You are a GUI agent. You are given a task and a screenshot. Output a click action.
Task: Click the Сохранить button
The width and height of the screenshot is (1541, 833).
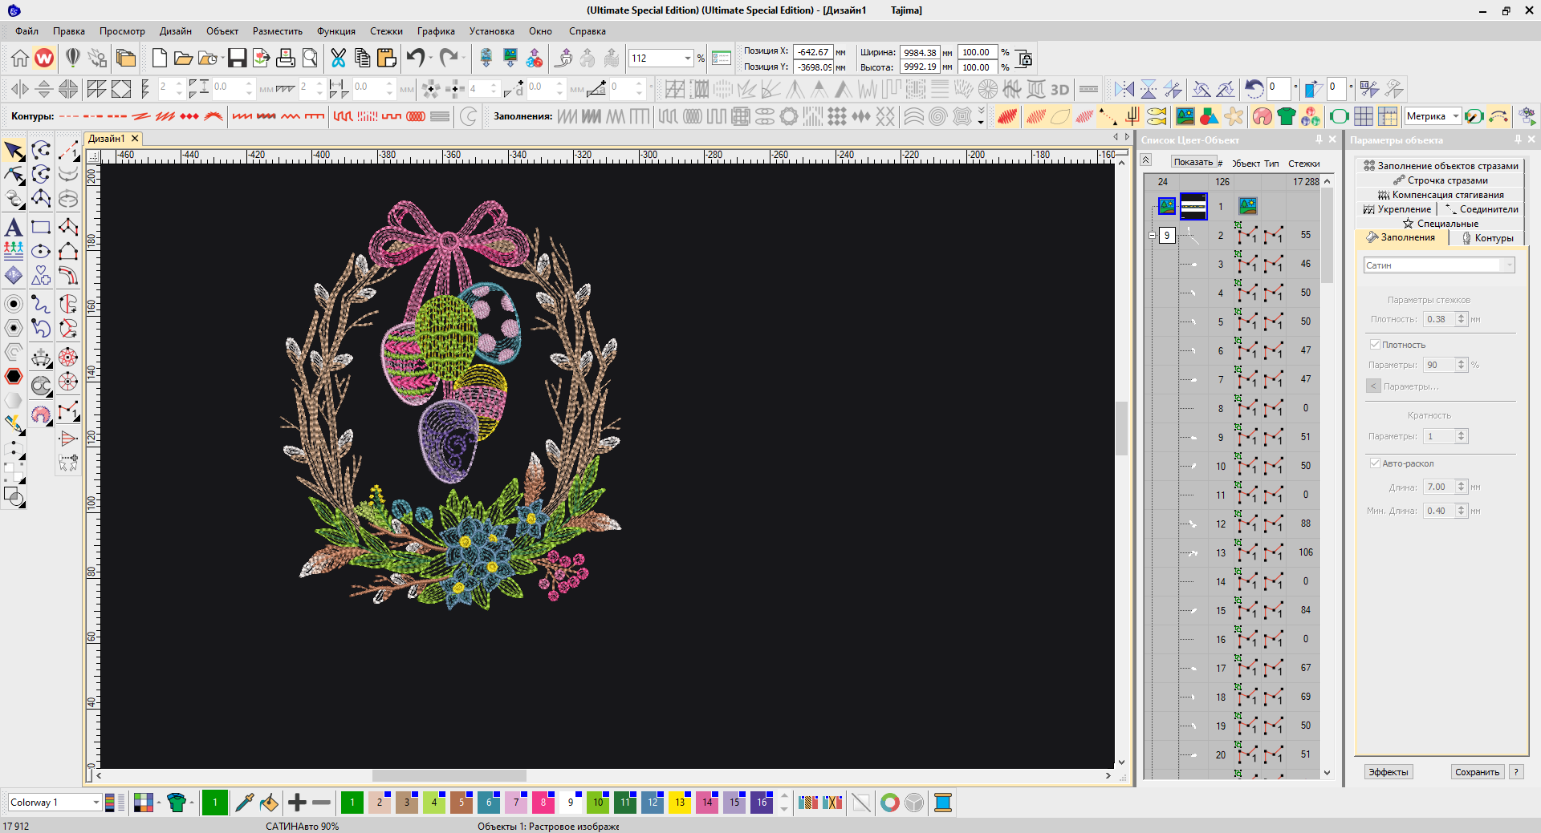1477,772
